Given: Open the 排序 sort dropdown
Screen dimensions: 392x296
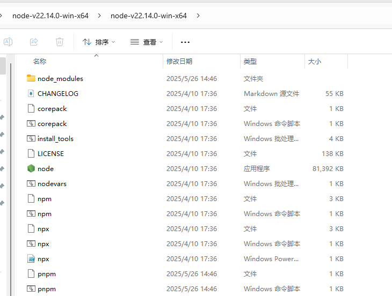Looking at the screenshot, I should 99,42.
